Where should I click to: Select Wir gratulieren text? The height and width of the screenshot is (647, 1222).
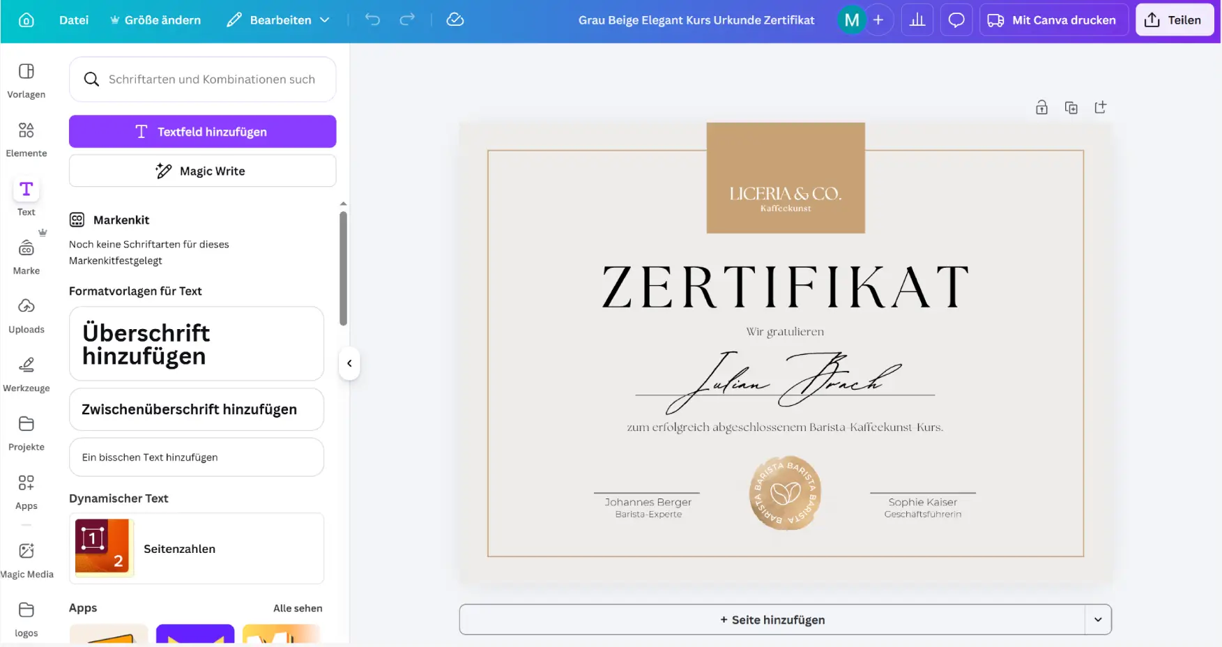point(785,332)
